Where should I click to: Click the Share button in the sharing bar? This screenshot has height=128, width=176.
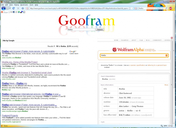(5, 12)
